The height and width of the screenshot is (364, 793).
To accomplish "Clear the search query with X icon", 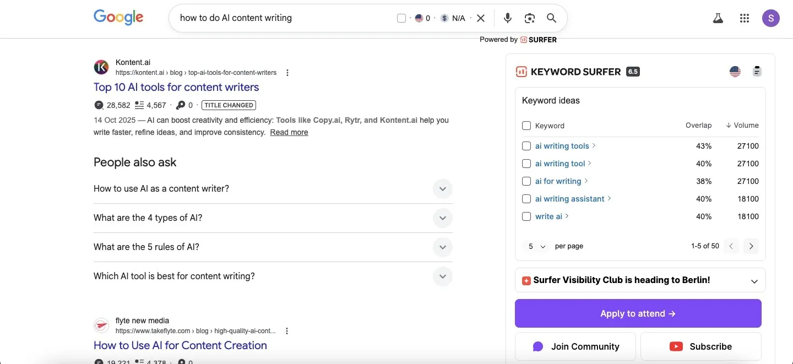I will click(481, 18).
